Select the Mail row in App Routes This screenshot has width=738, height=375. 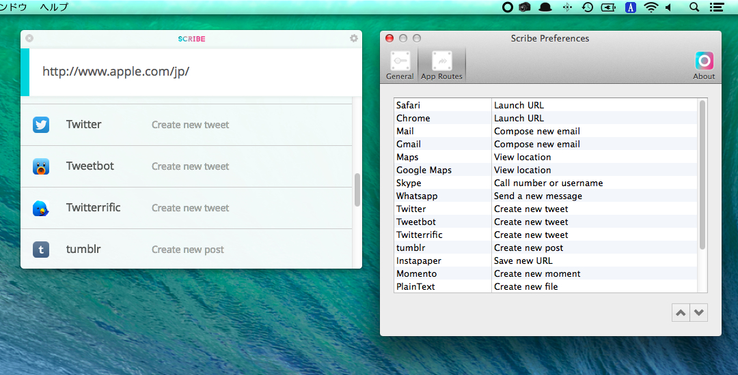[545, 131]
